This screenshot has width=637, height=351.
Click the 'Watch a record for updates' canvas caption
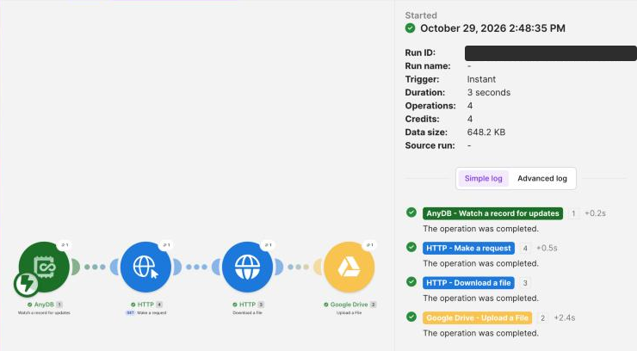coord(44,313)
